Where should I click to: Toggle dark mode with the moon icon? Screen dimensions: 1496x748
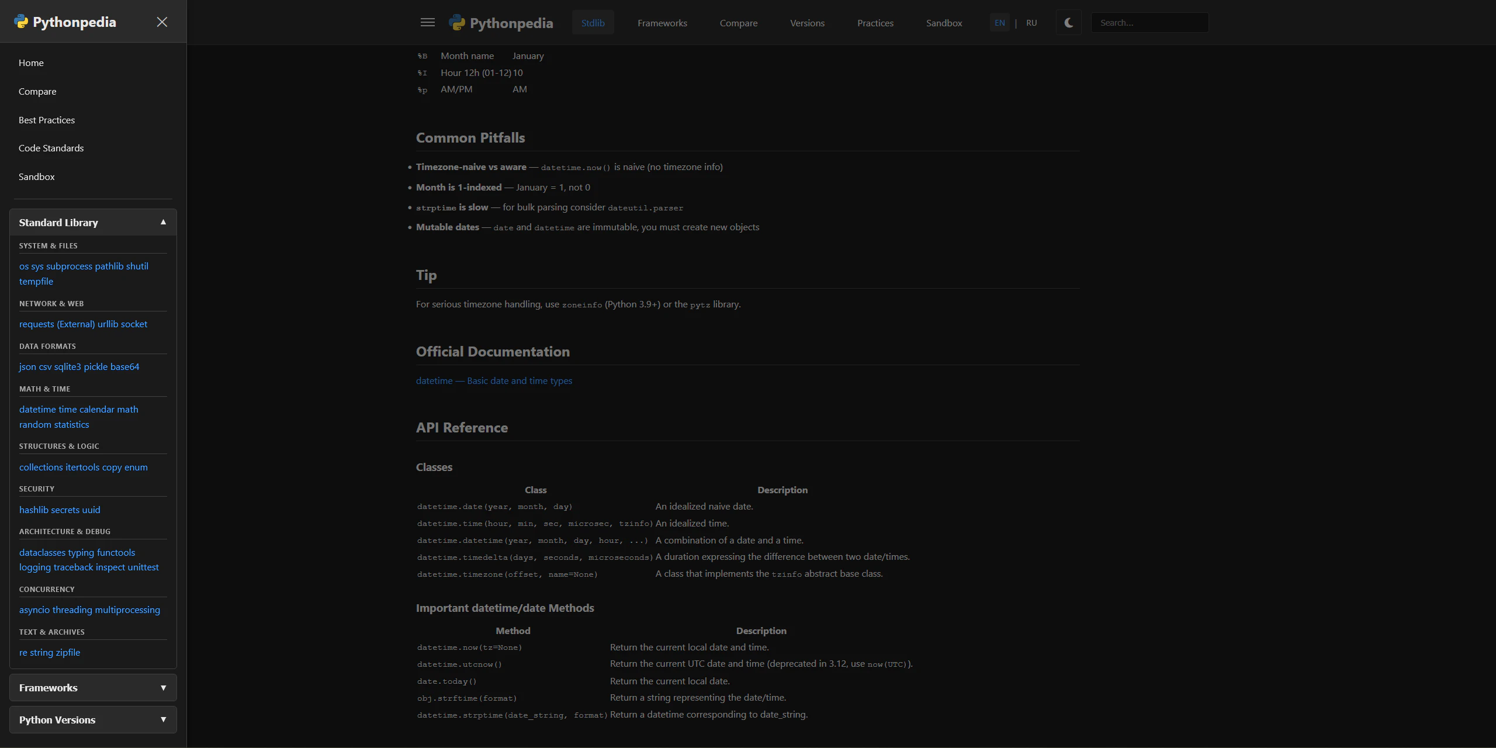click(x=1068, y=22)
